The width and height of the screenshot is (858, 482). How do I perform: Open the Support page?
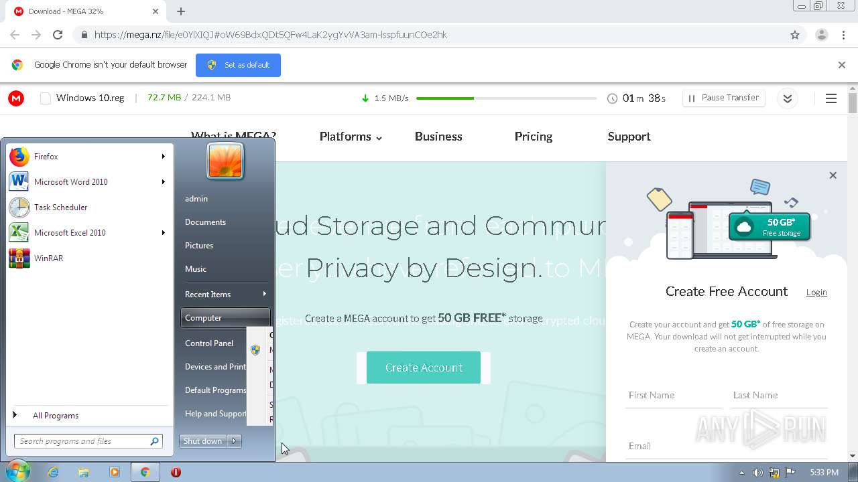pos(629,137)
